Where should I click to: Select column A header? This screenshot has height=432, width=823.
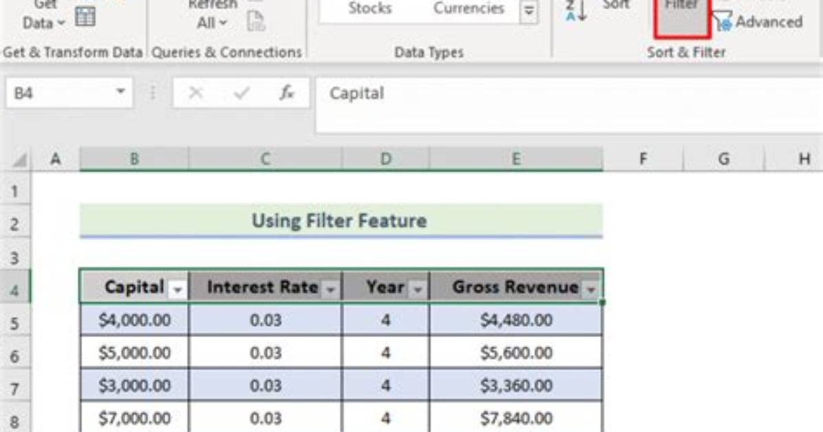[56, 159]
